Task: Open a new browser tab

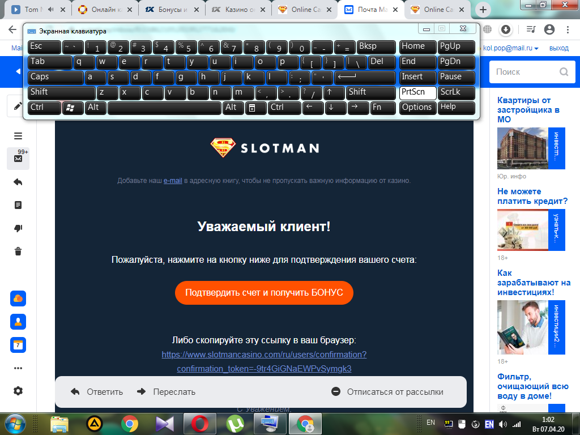Action: coord(483,10)
